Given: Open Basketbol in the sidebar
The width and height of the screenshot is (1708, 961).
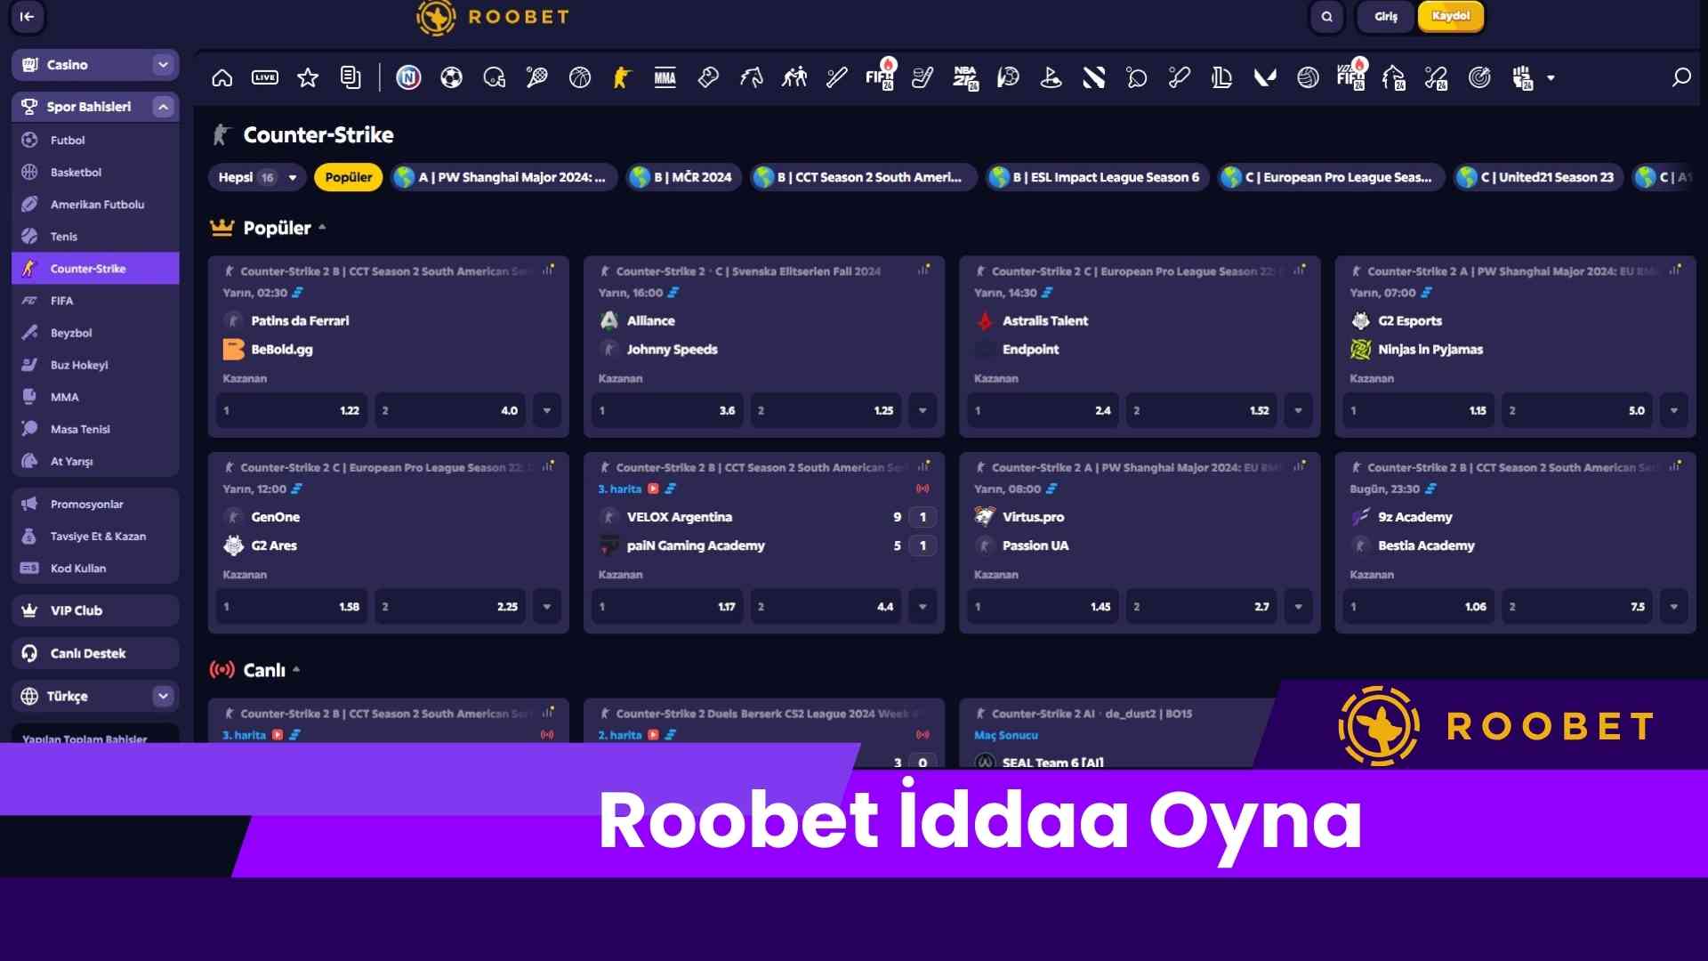Looking at the screenshot, I should [x=95, y=172].
